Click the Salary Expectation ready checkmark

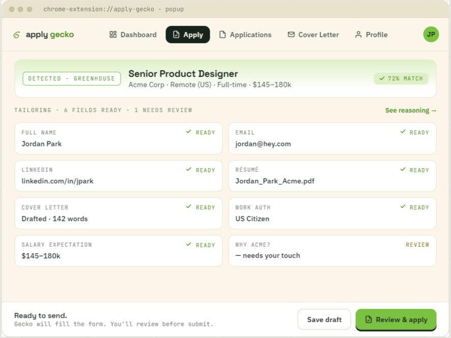[x=188, y=244]
